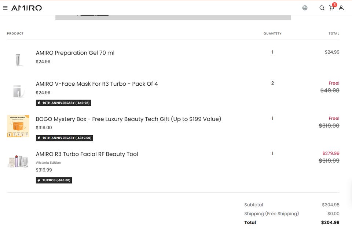Click the struck-through $319.99 price
Screen dimensions: 352x230
click(x=329, y=161)
